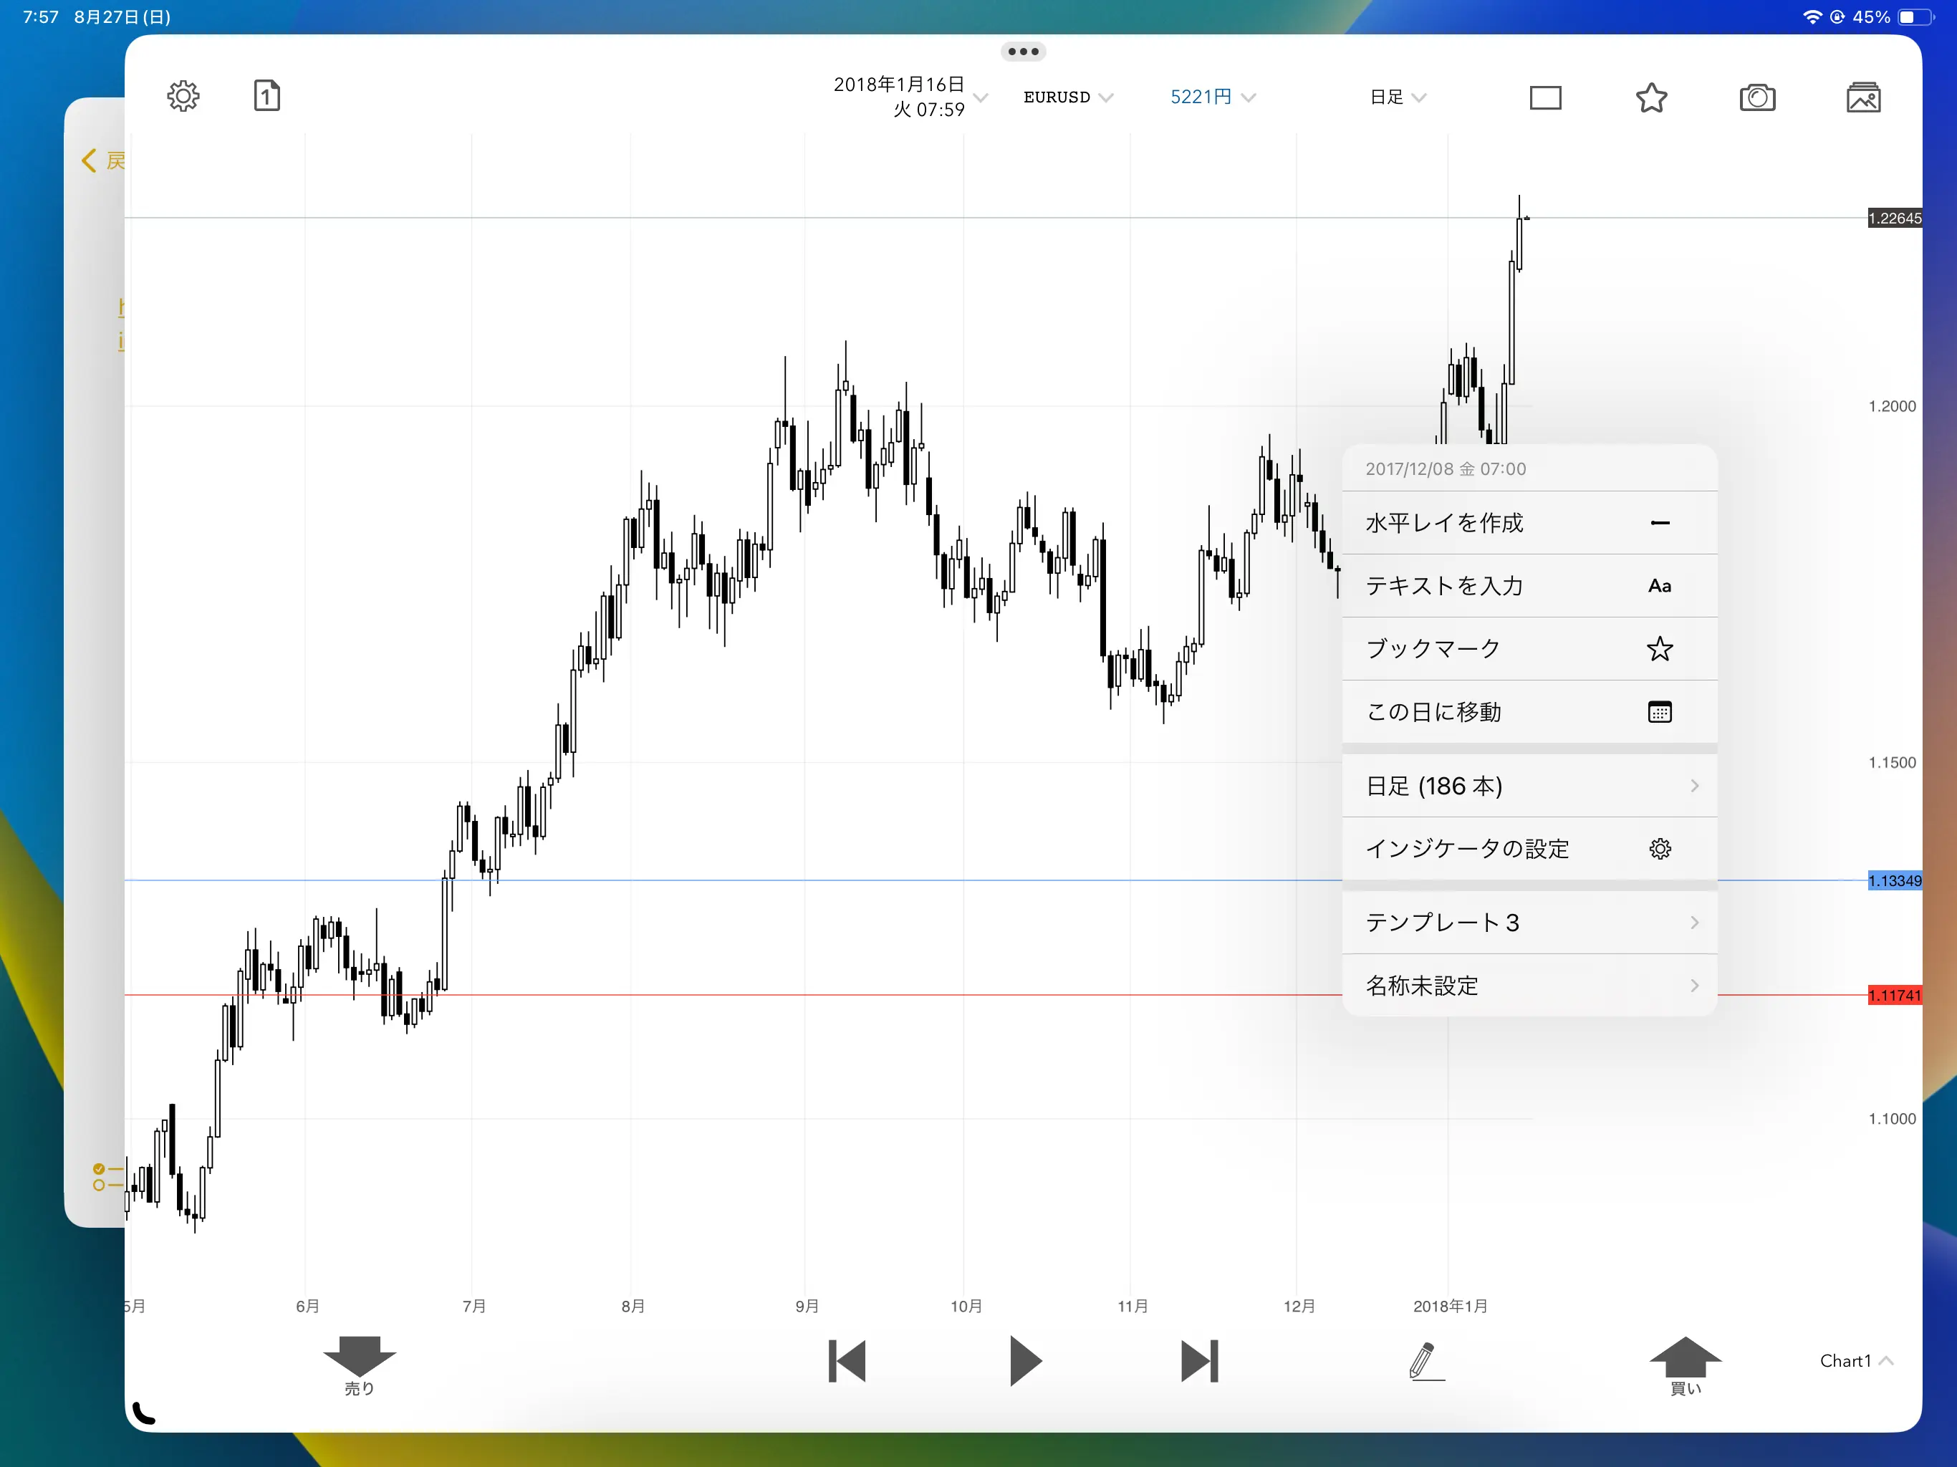The width and height of the screenshot is (1957, 1467).
Task: Step forward to the next candle
Action: pos(1200,1361)
